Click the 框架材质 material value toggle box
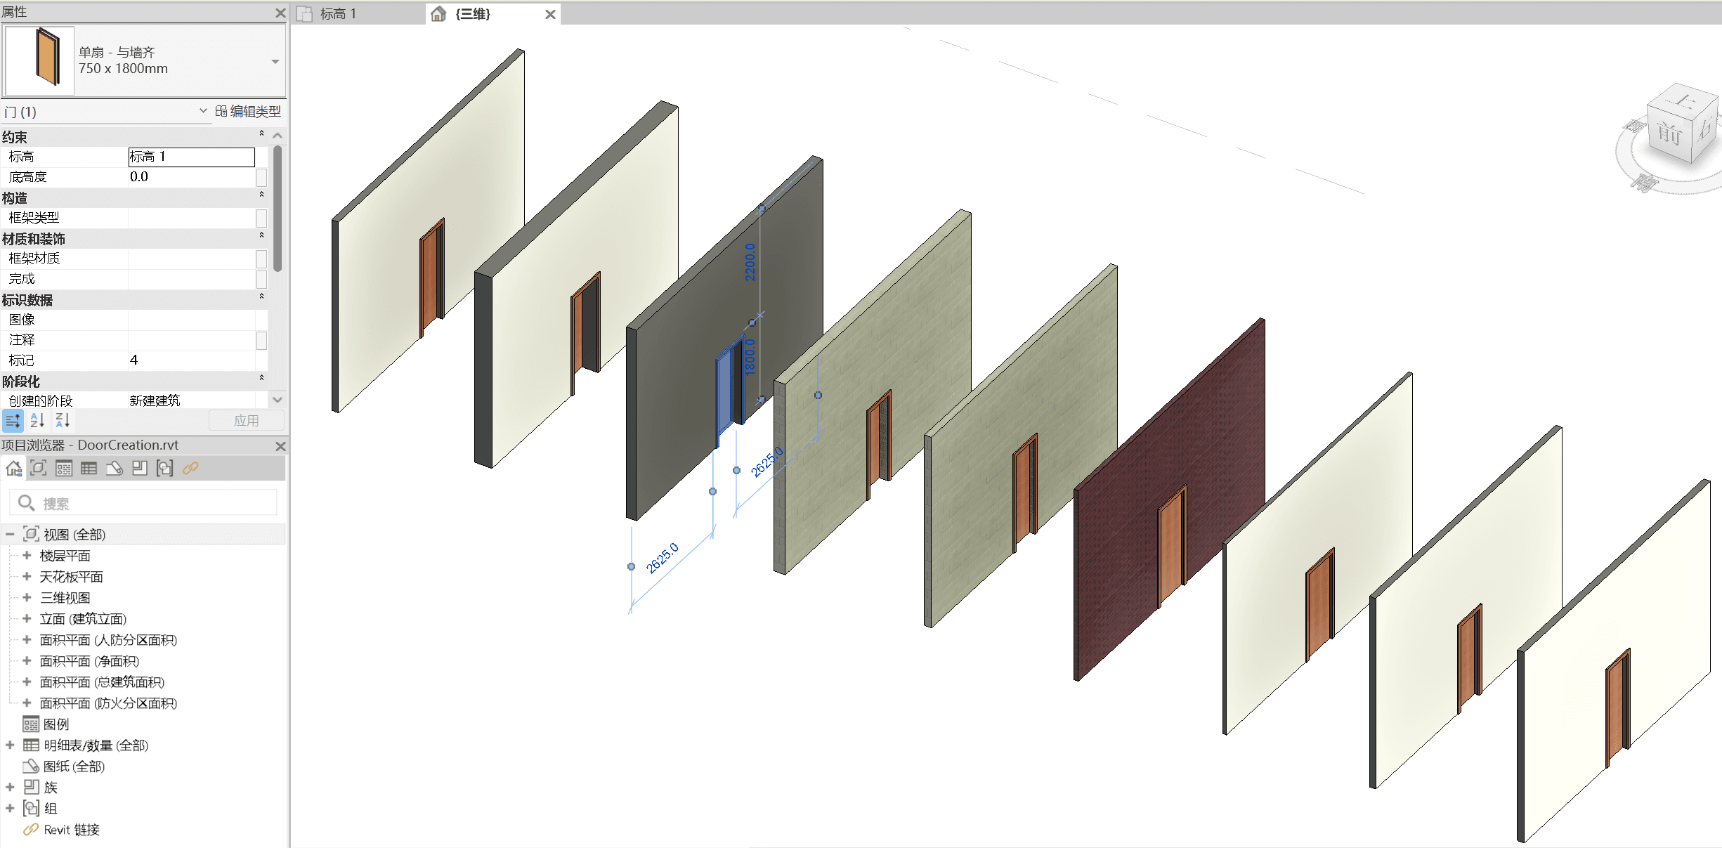 pos(262,259)
